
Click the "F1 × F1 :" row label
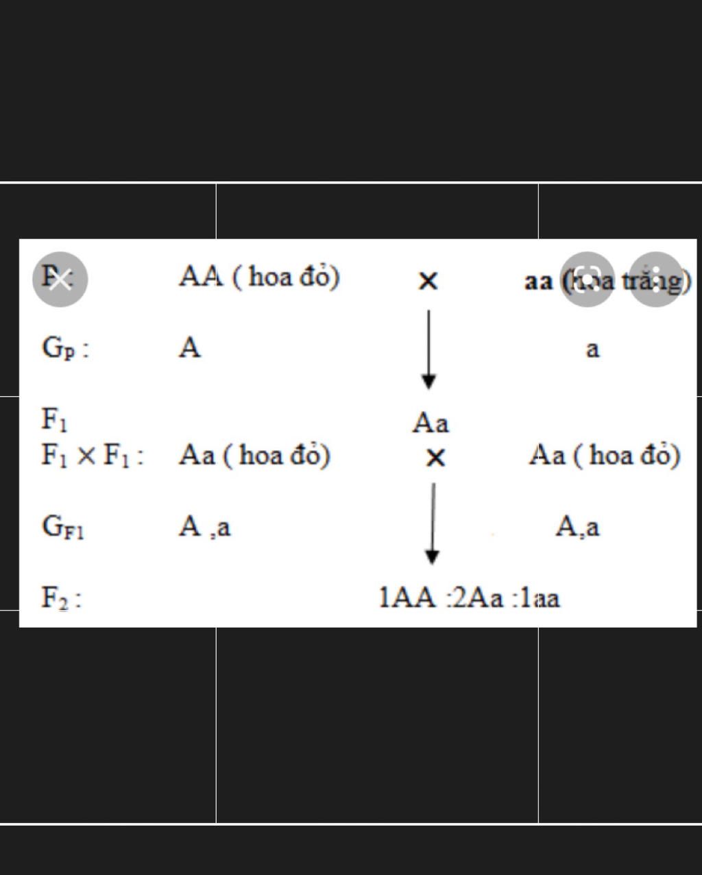coord(93,455)
